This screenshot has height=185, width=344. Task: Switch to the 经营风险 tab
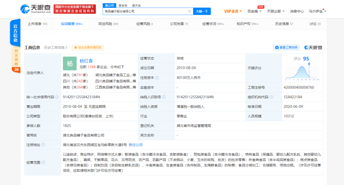(144, 24)
